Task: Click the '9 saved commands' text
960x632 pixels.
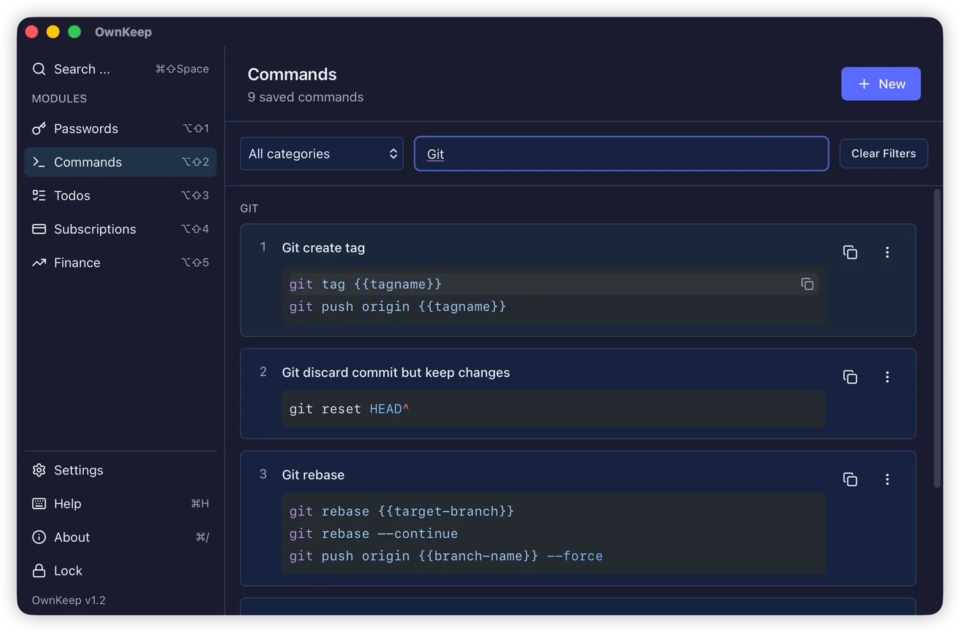Action: click(305, 97)
